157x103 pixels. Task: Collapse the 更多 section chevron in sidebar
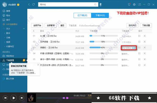click(24, 29)
